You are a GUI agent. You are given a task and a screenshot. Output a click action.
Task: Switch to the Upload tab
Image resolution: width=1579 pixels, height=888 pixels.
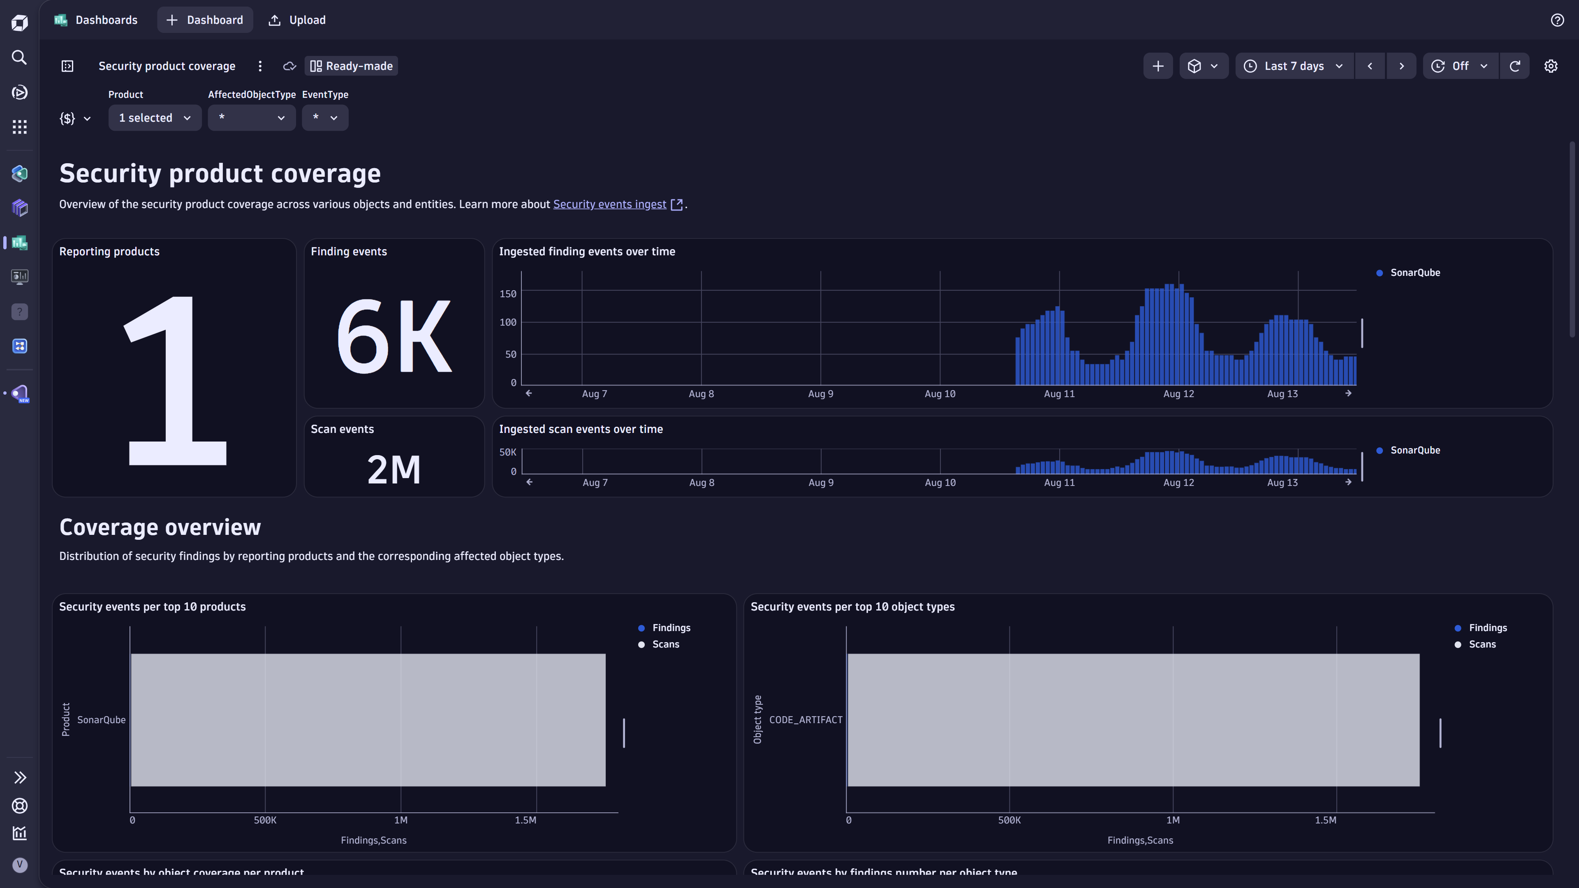pos(296,20)
